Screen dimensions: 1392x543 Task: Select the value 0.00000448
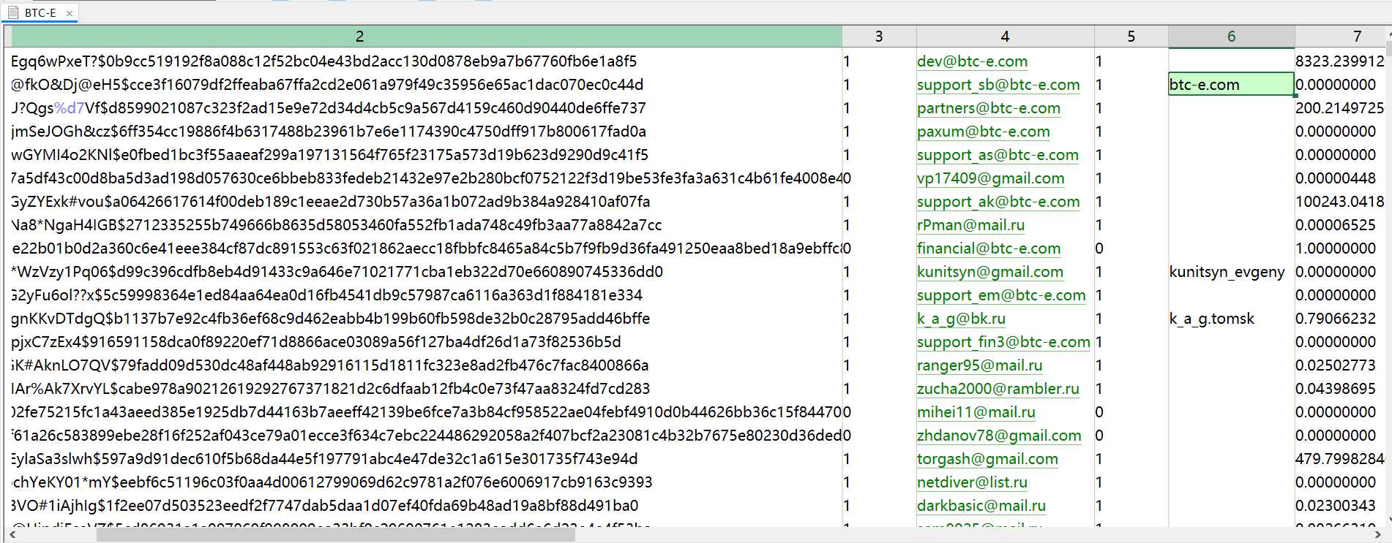point(1336,178)
